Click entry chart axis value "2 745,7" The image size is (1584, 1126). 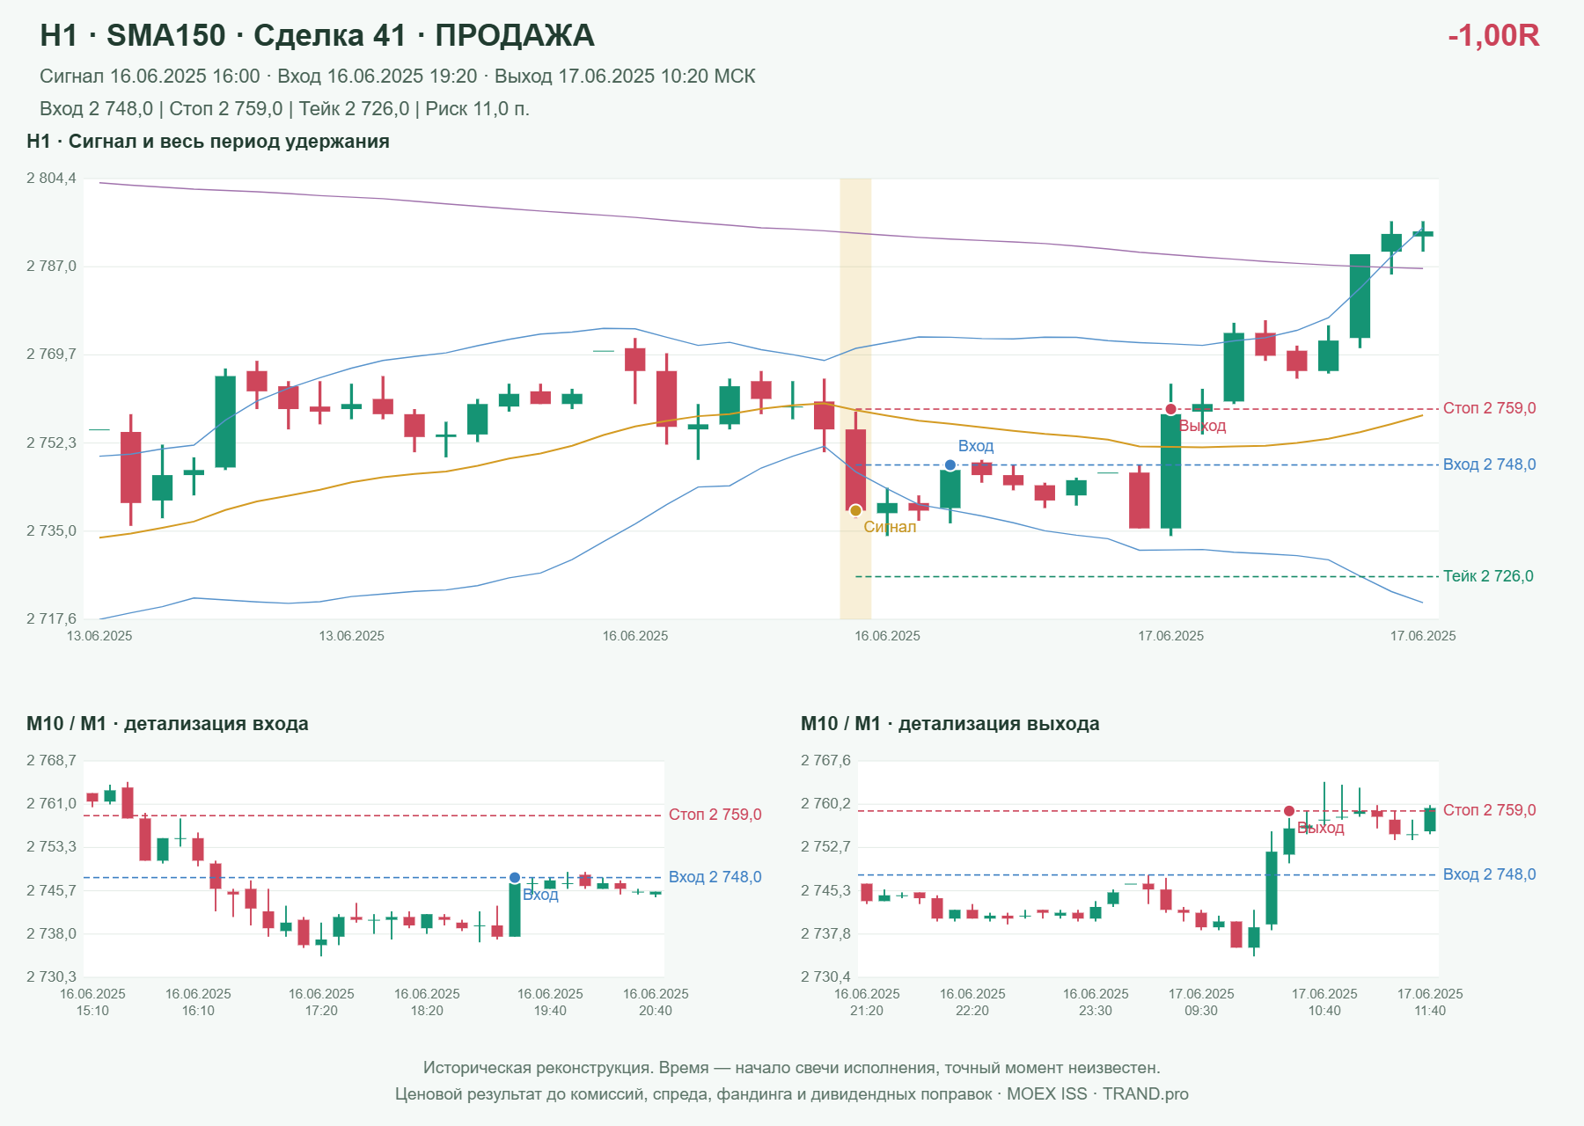(51, 891)
